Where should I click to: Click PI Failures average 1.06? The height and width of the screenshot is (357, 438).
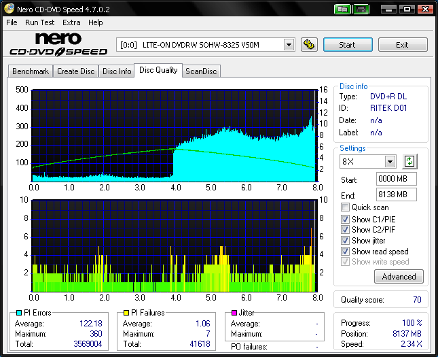coord(203,324)
